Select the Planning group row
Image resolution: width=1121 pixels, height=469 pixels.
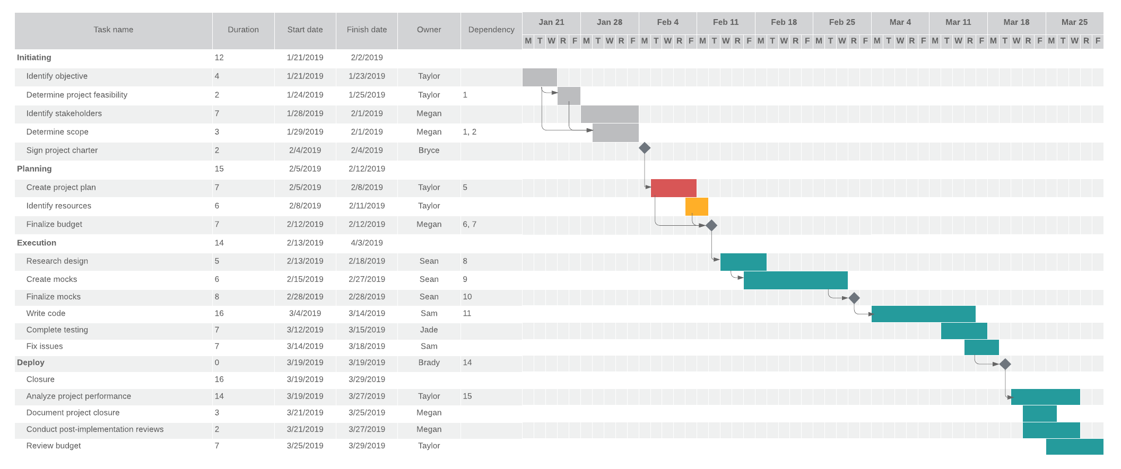coord(34,169)
